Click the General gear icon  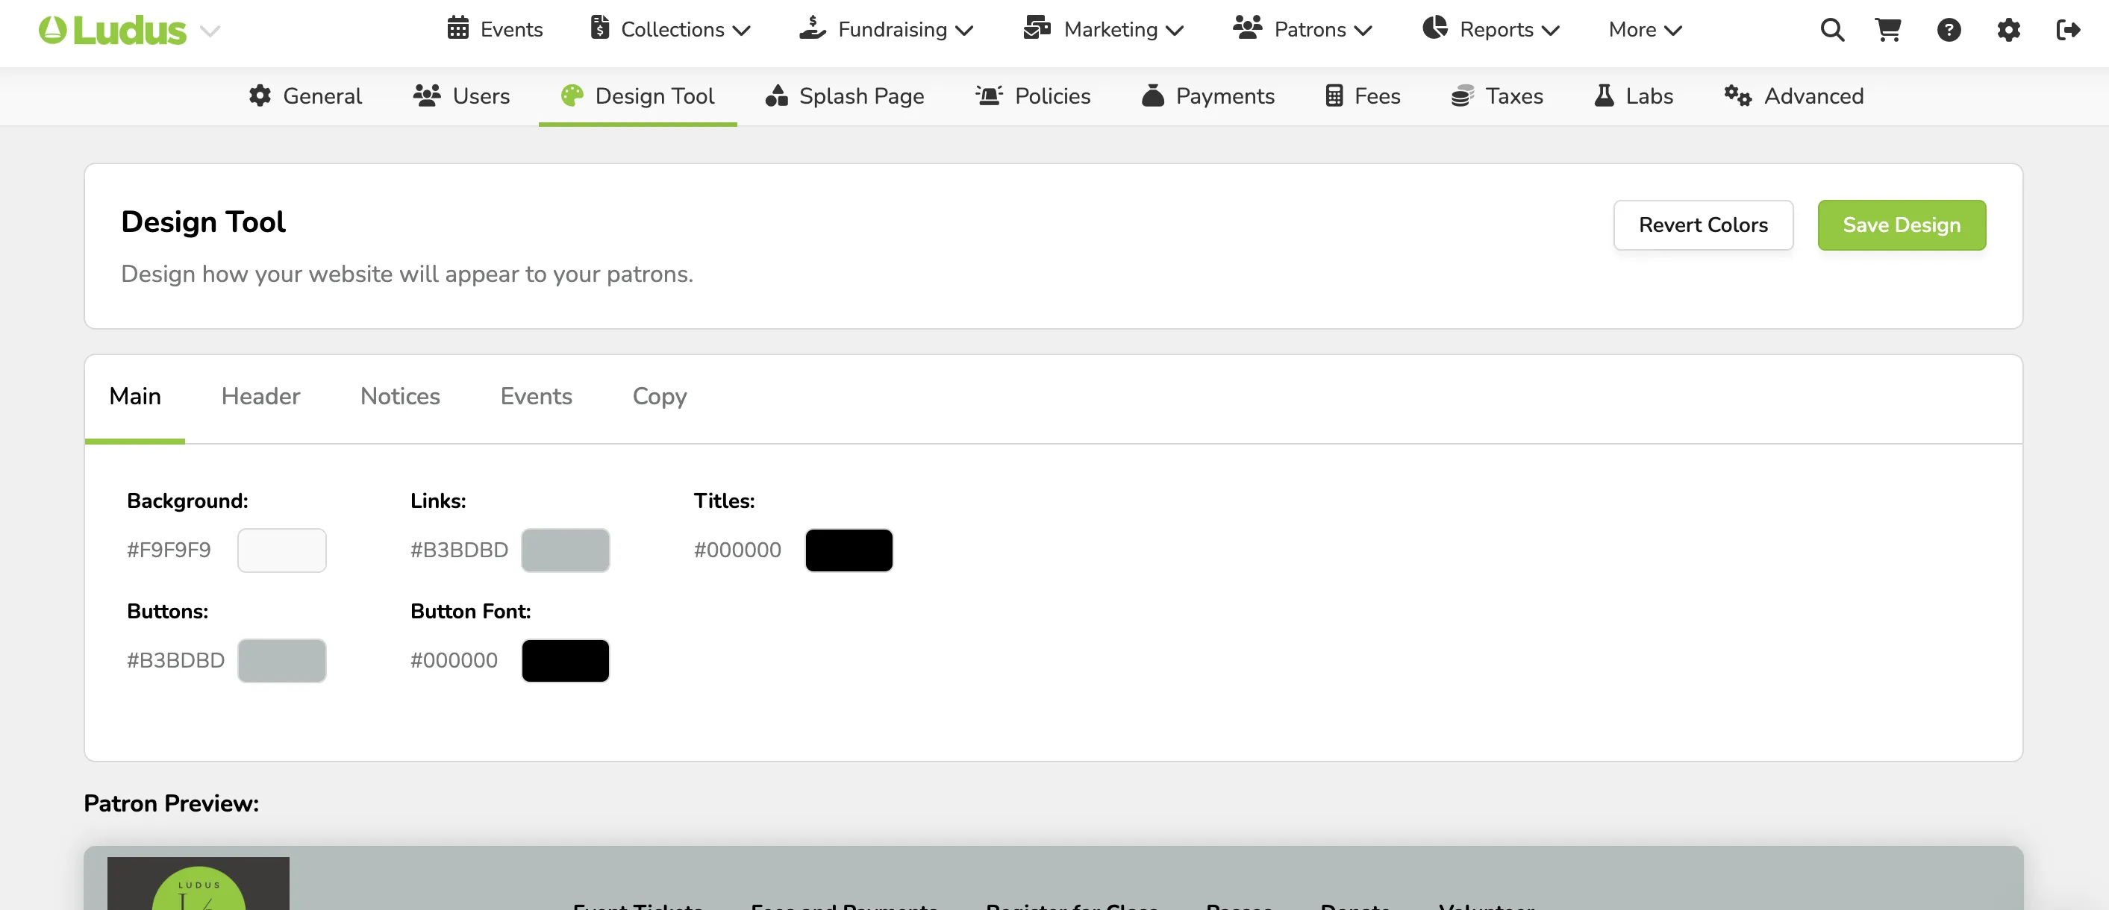(x=260, y=95)
